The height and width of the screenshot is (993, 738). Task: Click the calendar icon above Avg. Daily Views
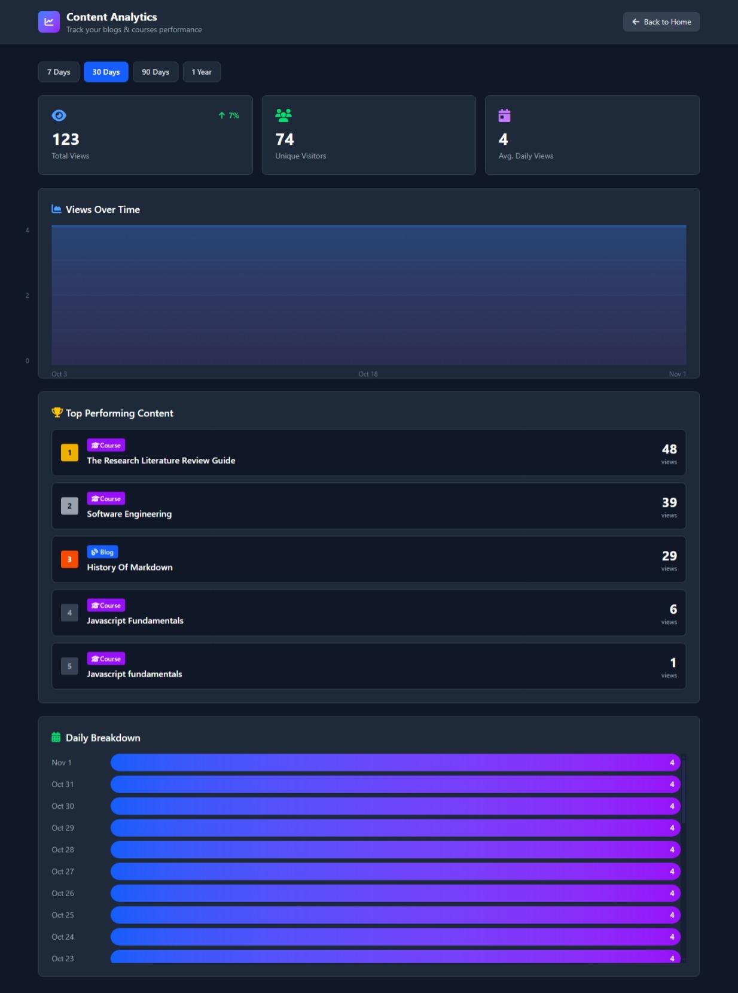pyautogui.click(x=505, y=115)
